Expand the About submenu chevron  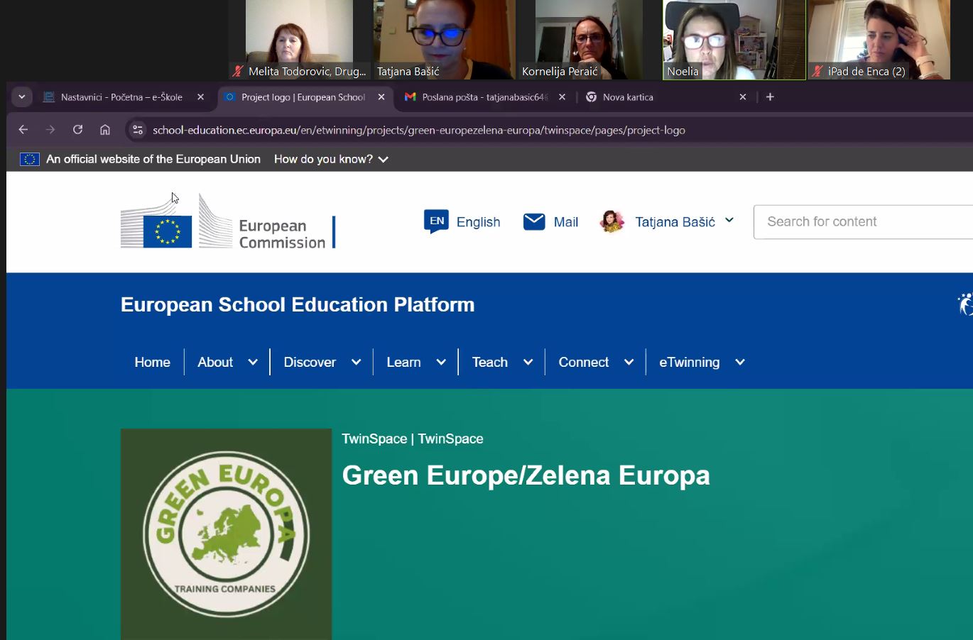click(253, 362)
